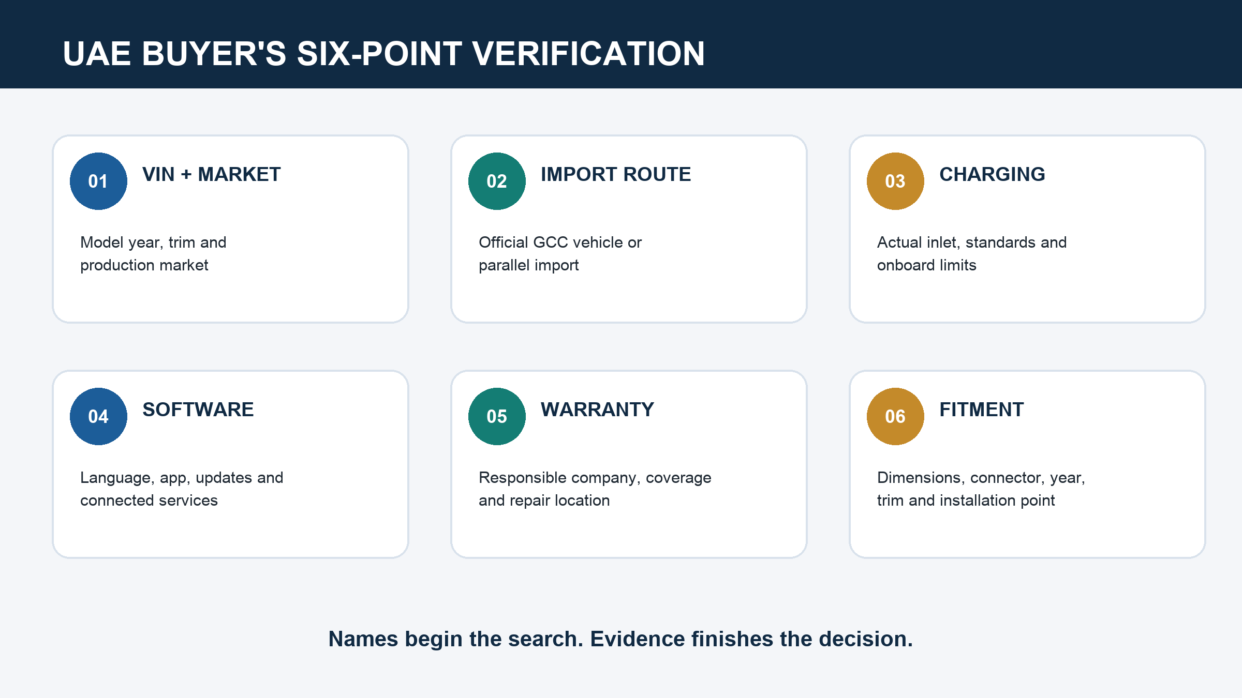Screen dimensions: 1242x698
Task: Click the 'UAE BUYER'S SIX-POINT VERIFICATION' title
Action: tap(383, 53)
